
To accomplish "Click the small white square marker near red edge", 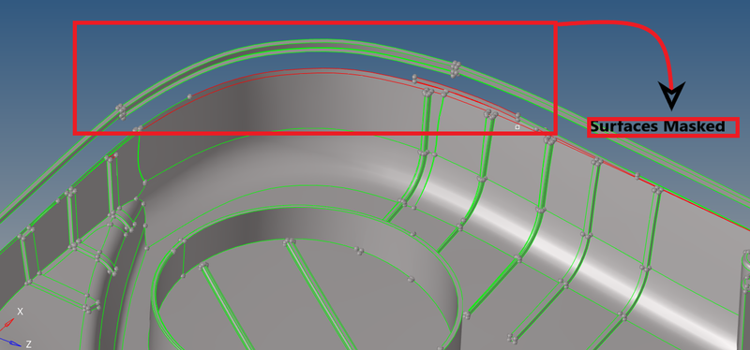I will (x=517, y=127).
